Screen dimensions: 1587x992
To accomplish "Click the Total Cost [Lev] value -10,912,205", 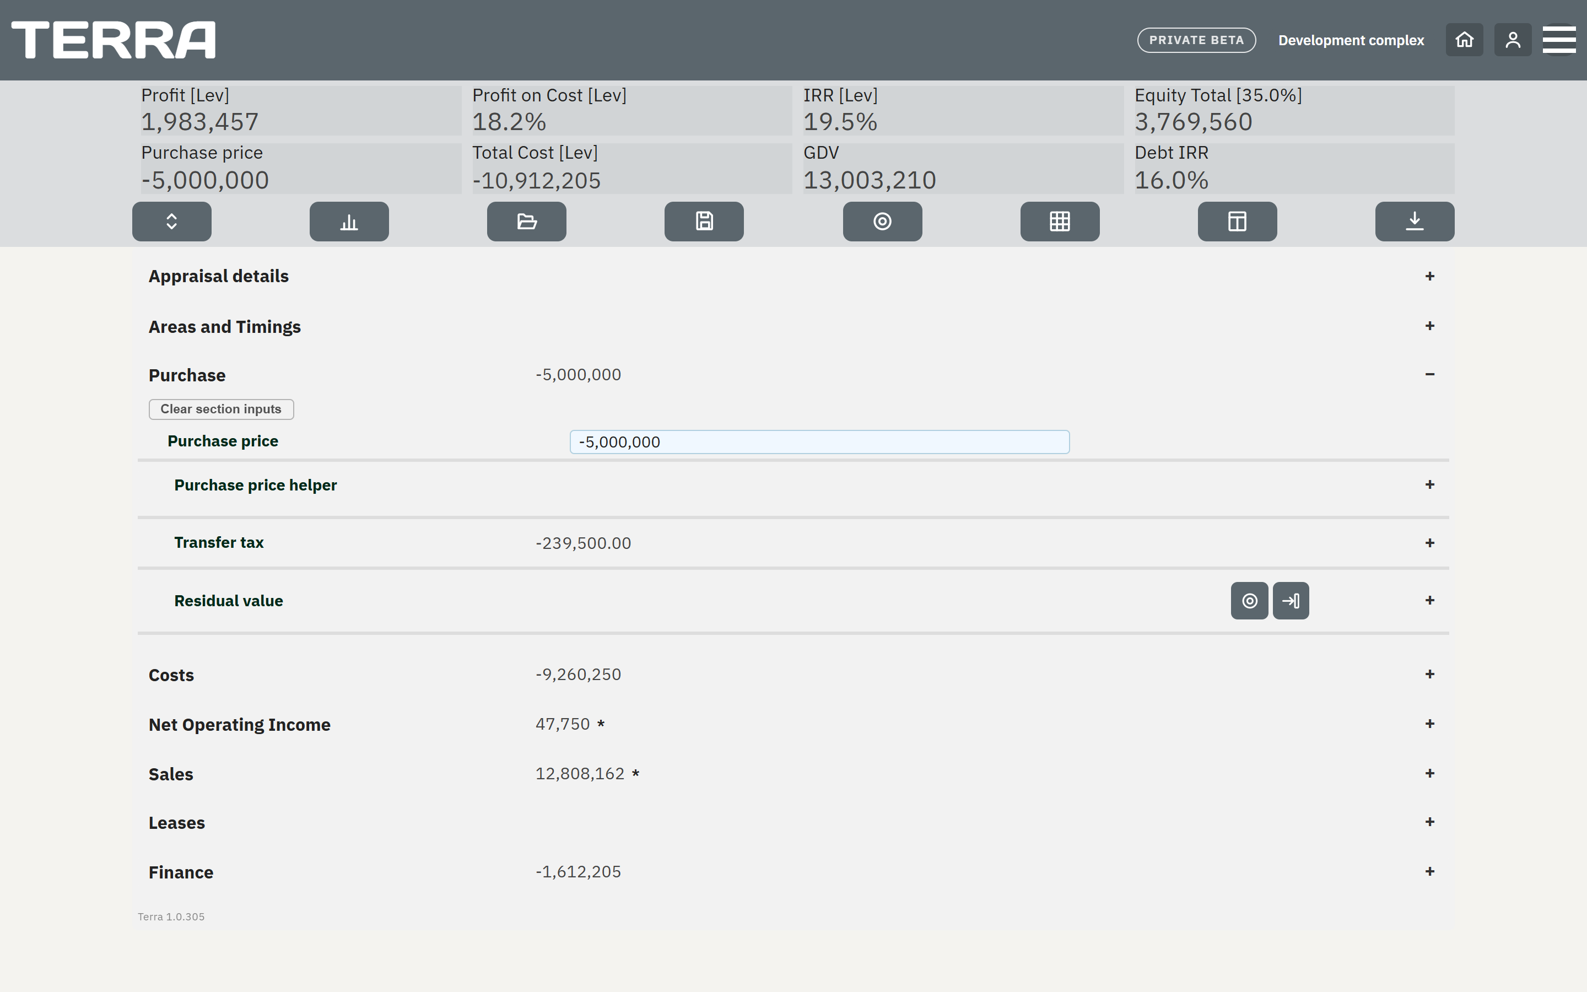I will [x=536, y=180].
